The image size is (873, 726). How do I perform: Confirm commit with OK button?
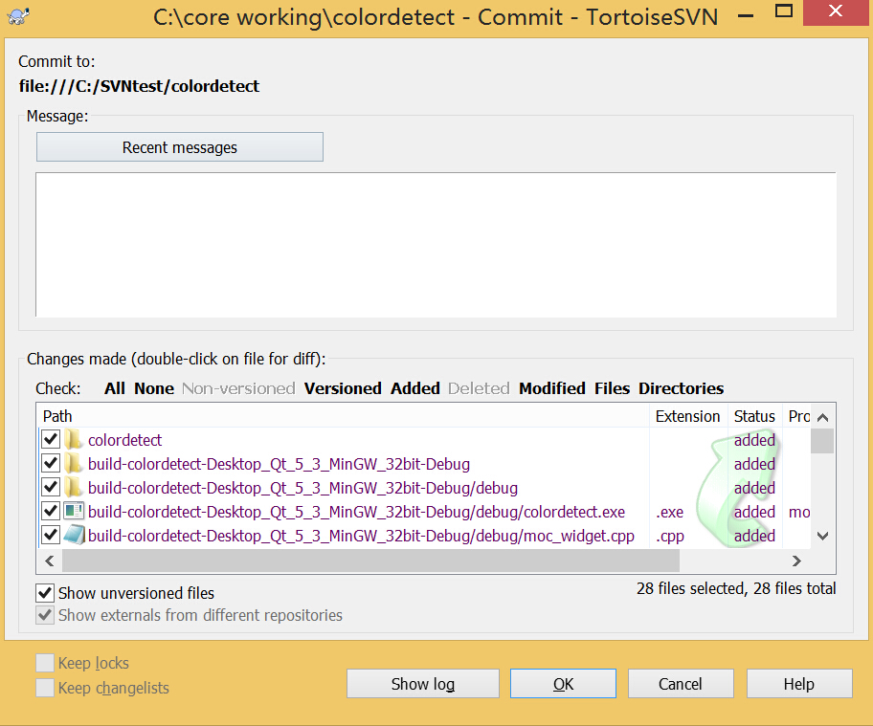[563, 684]
